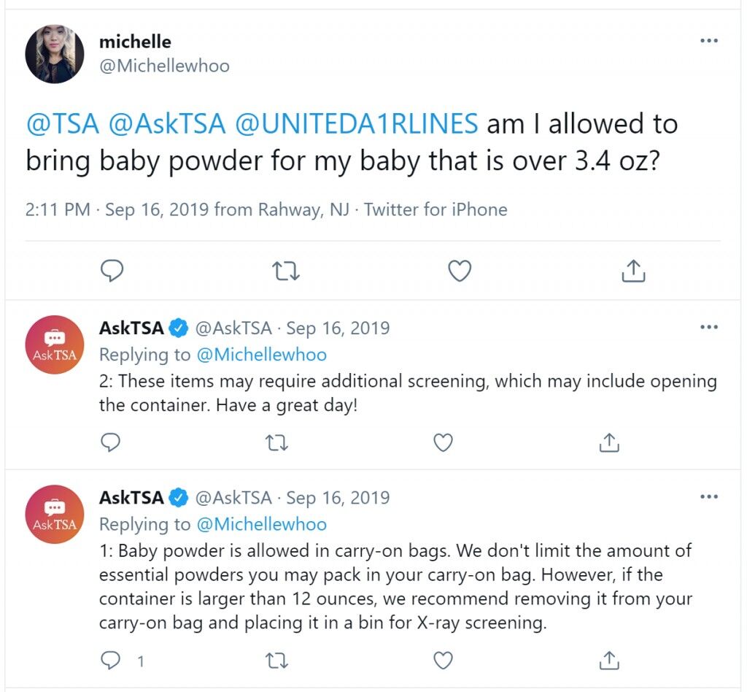Open more options on michelle's tweet
Screen dimensions: 747x692
pyautogui.click(x=709, y=40)
